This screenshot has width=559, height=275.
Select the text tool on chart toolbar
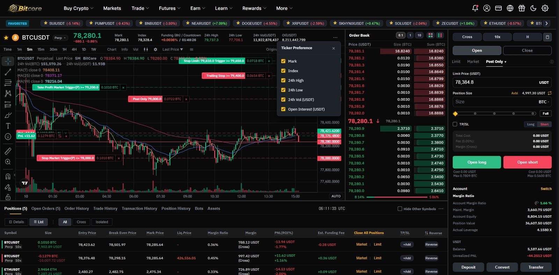[x=8, y=126]
